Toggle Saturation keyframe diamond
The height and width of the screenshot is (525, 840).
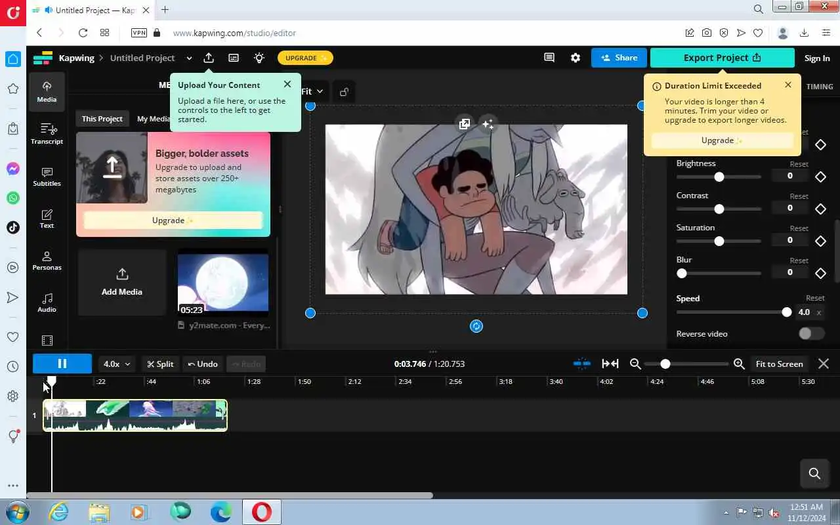tap(820, 241)
